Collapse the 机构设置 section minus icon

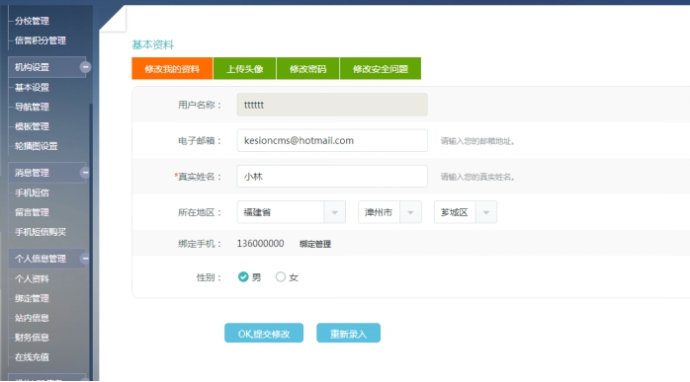coord(85,67)
